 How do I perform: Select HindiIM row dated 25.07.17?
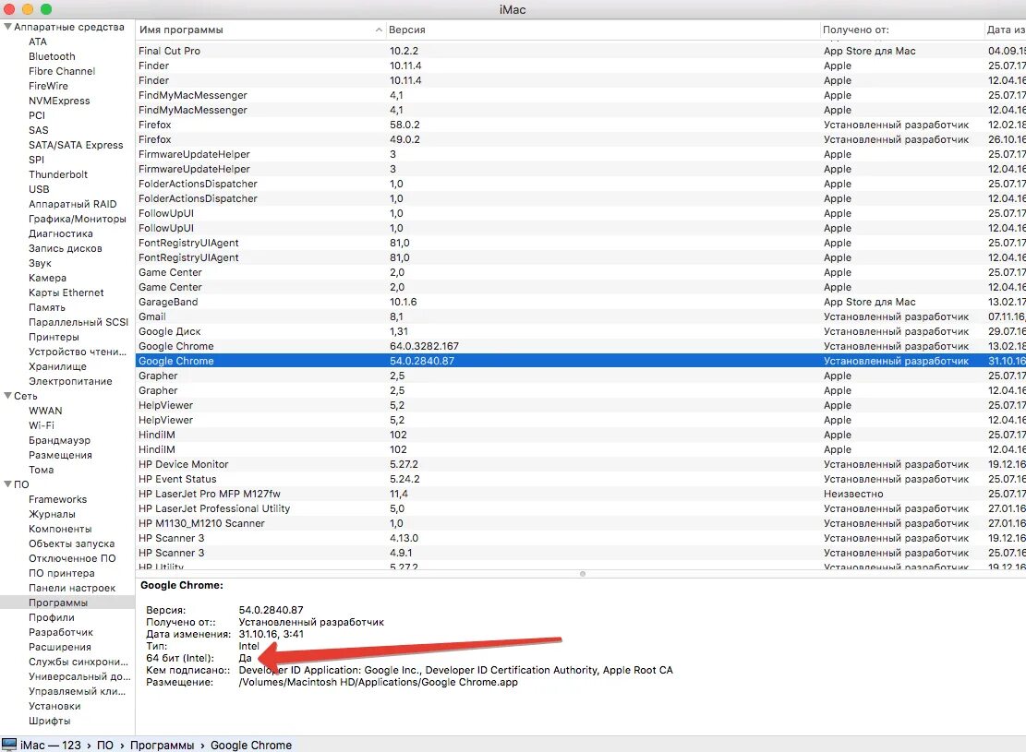click(x=580, y=435)
